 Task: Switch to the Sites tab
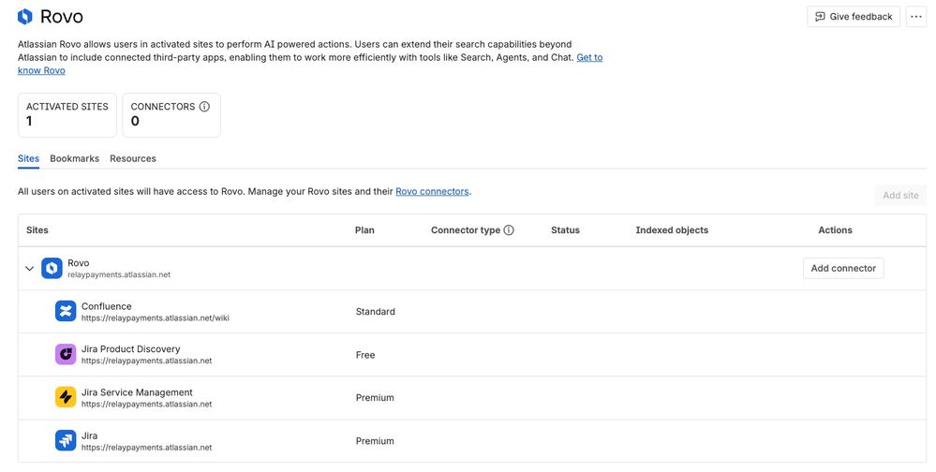pyautogui.click(x=28, y=158)
